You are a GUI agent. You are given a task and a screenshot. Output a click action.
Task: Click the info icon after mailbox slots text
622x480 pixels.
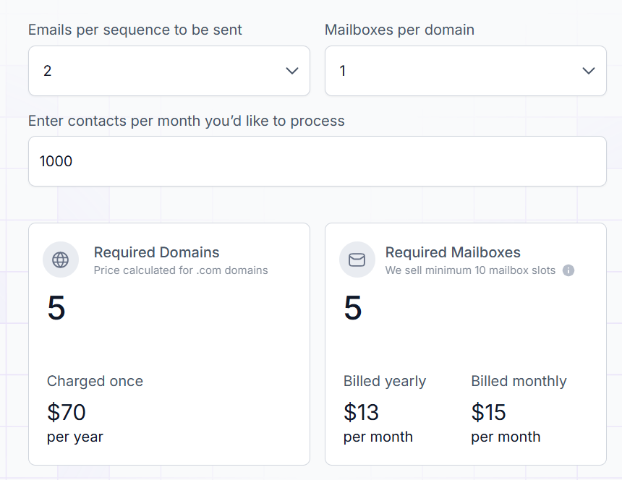click(x=568, y=270)
